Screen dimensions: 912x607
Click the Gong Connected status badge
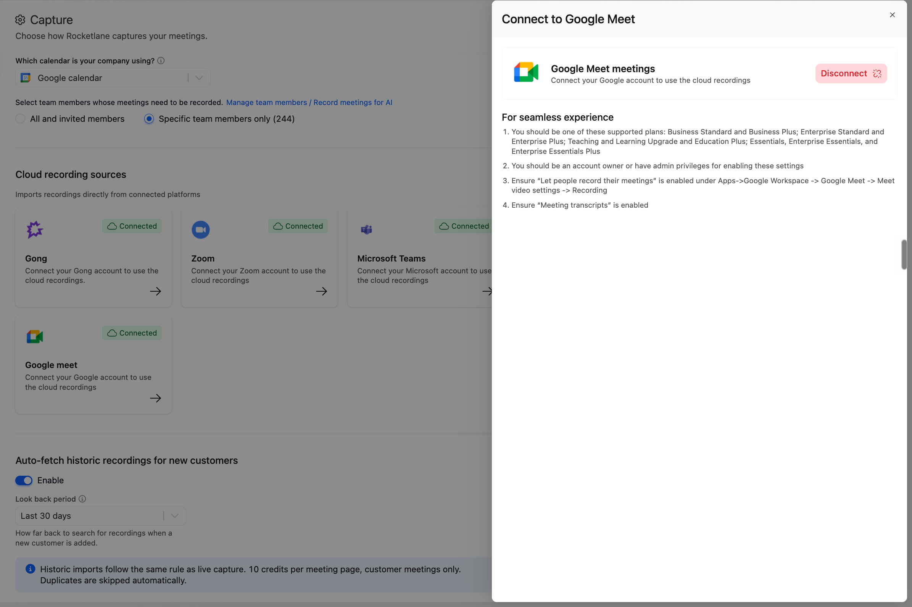132,226
